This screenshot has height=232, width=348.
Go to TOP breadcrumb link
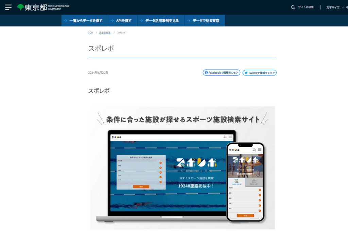(x=90, y=33)
